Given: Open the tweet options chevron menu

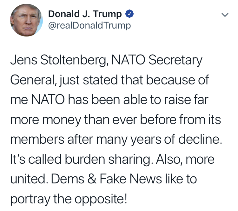Looking at the screenshot, I should (x=225, y=15).
